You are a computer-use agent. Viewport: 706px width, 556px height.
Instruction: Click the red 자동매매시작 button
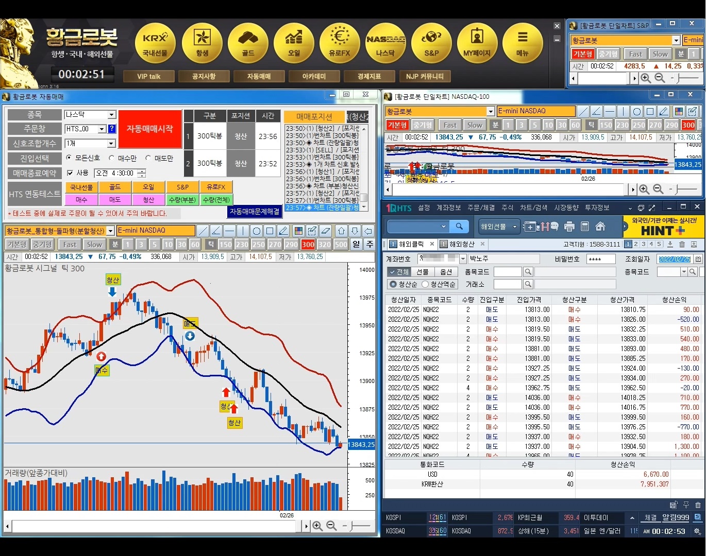[x=150, y=129]
